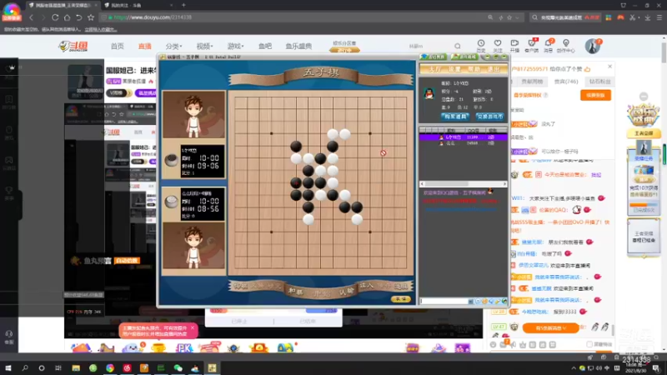Open 帮助 in the Gomoku game menu
This screenshot has height=375, width=667.
click(x=474, y=69)
